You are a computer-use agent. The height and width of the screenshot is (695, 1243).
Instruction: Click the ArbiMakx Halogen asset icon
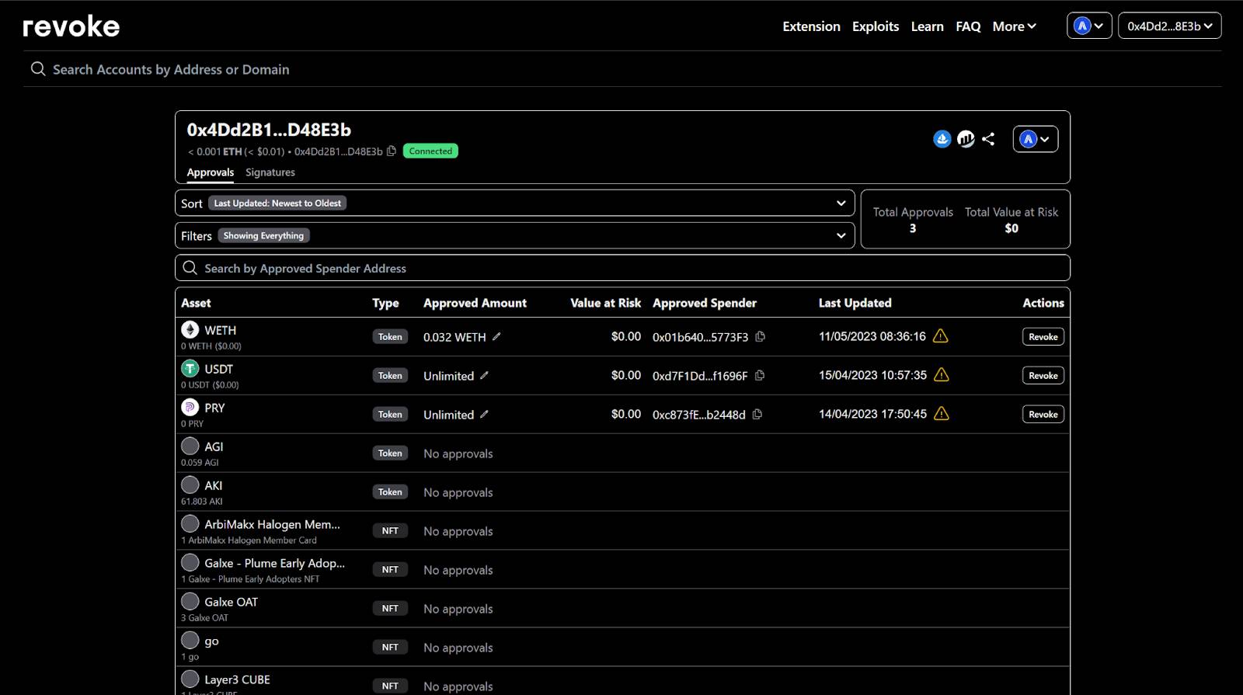click(x=190, y=523)
